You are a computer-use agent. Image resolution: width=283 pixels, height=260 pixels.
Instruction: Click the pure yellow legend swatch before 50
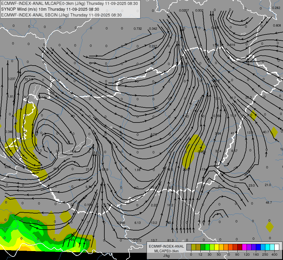pos(217,247)
